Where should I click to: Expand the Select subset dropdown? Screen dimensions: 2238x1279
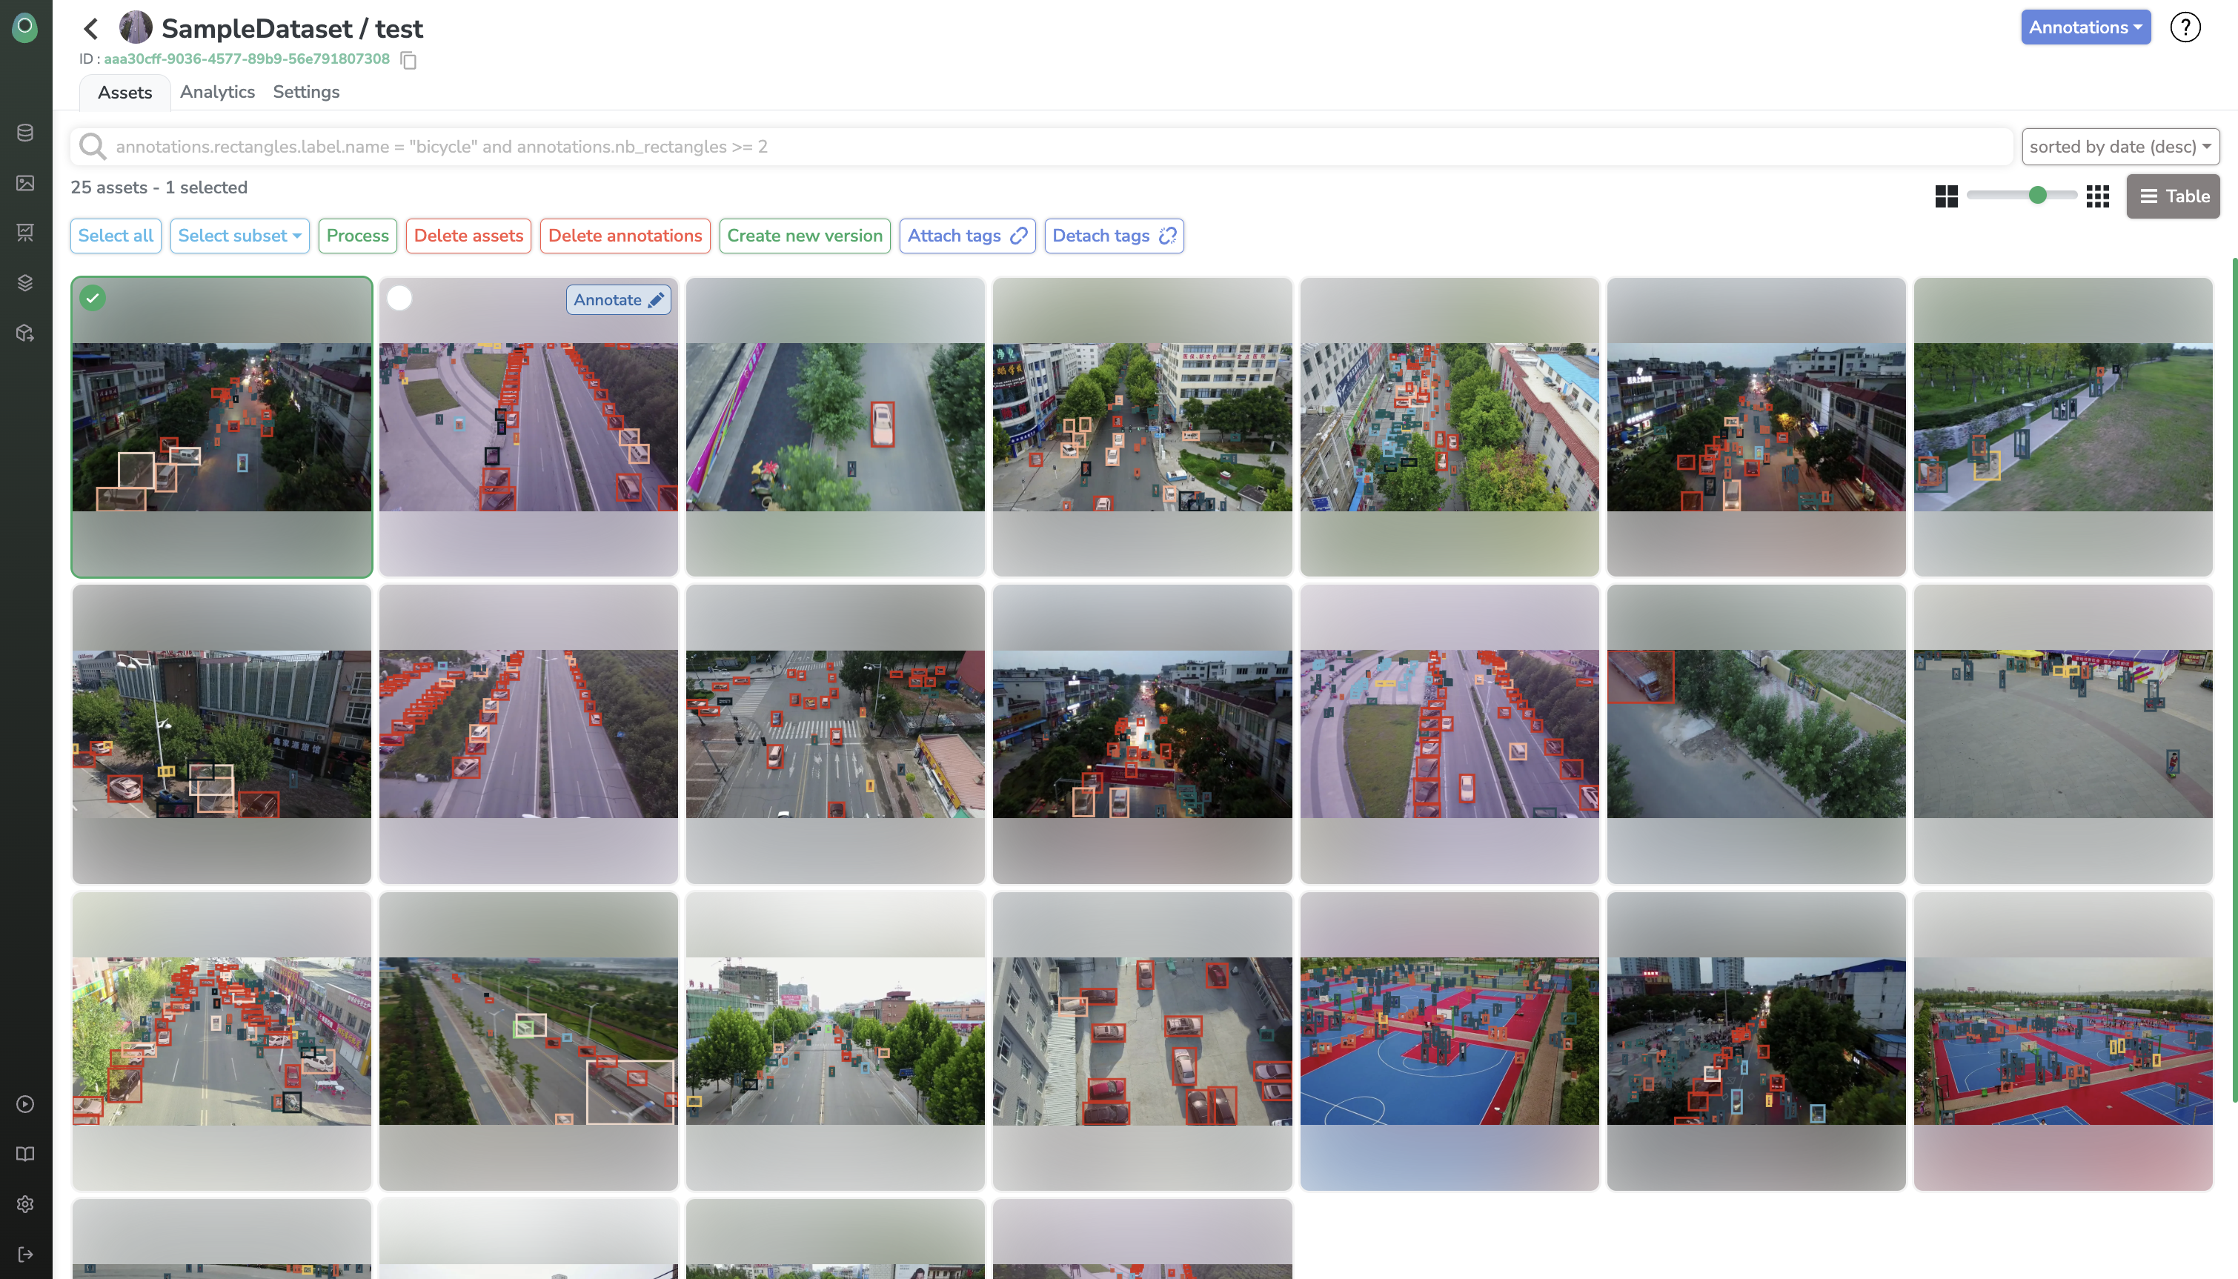239,236
